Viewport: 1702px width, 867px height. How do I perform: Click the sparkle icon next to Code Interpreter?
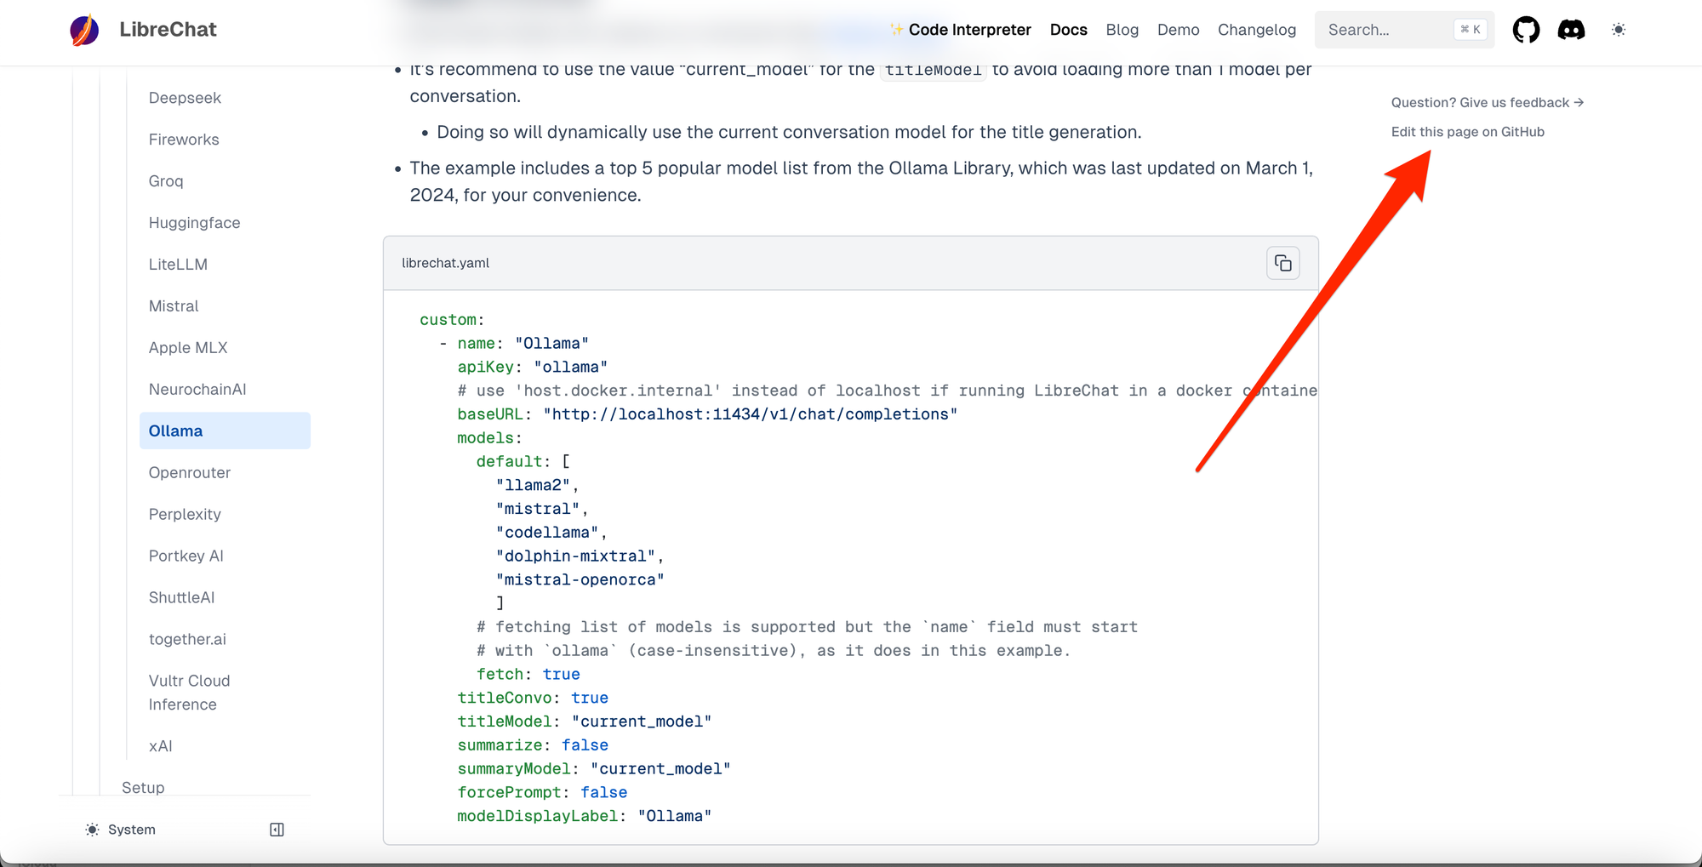click(x=896, y=29)
